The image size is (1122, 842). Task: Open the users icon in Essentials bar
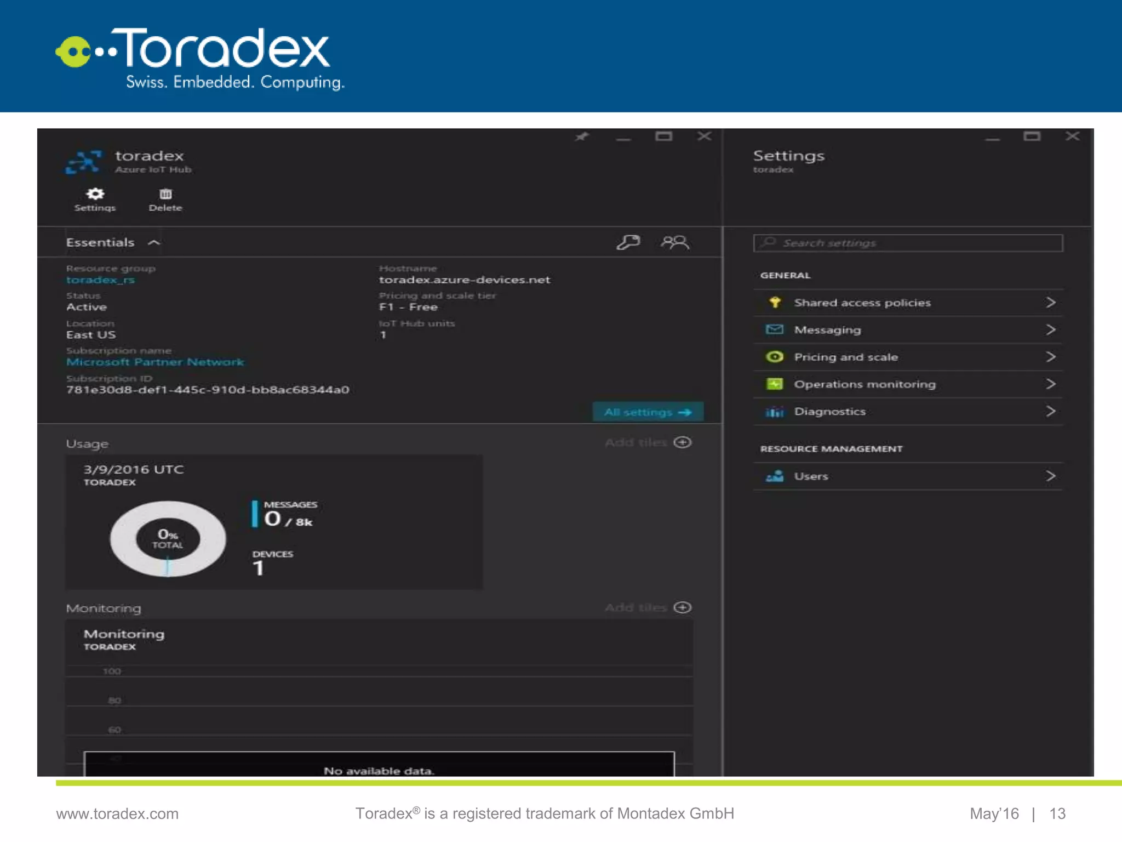pyautogui.click(x=674, y=242)
